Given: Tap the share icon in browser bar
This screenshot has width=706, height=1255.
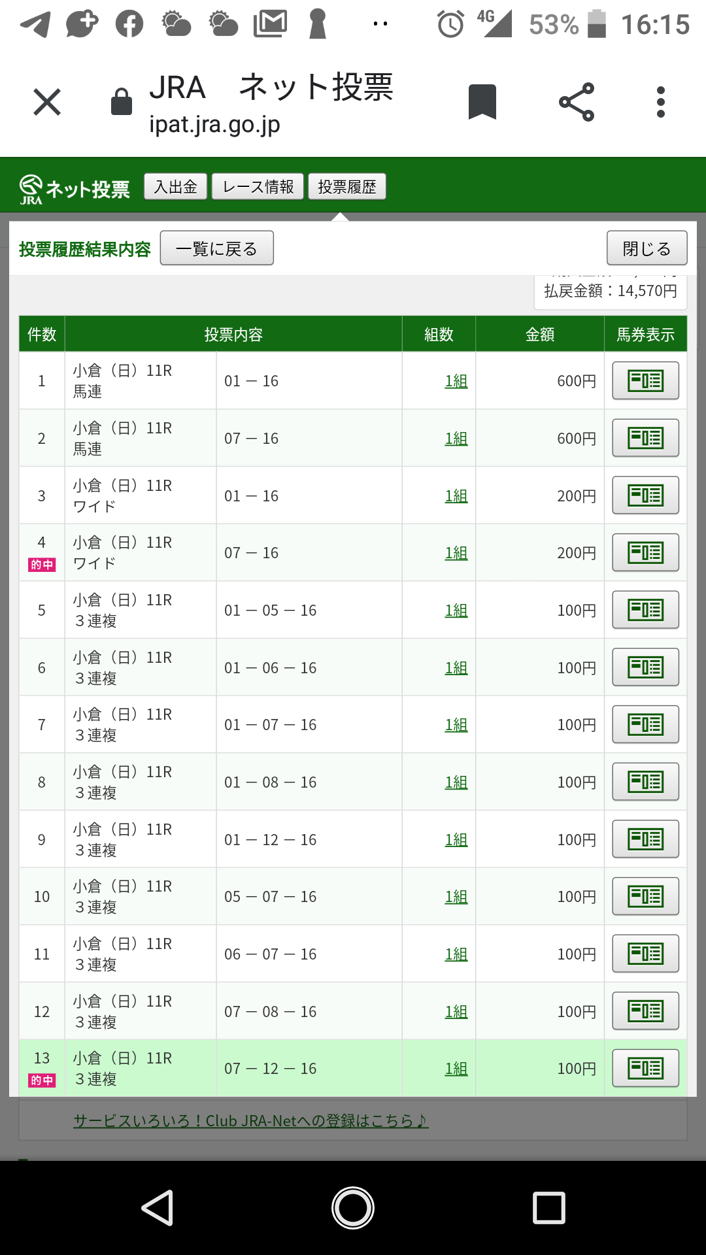Looking at the screenshot, I should coord(577,103).
